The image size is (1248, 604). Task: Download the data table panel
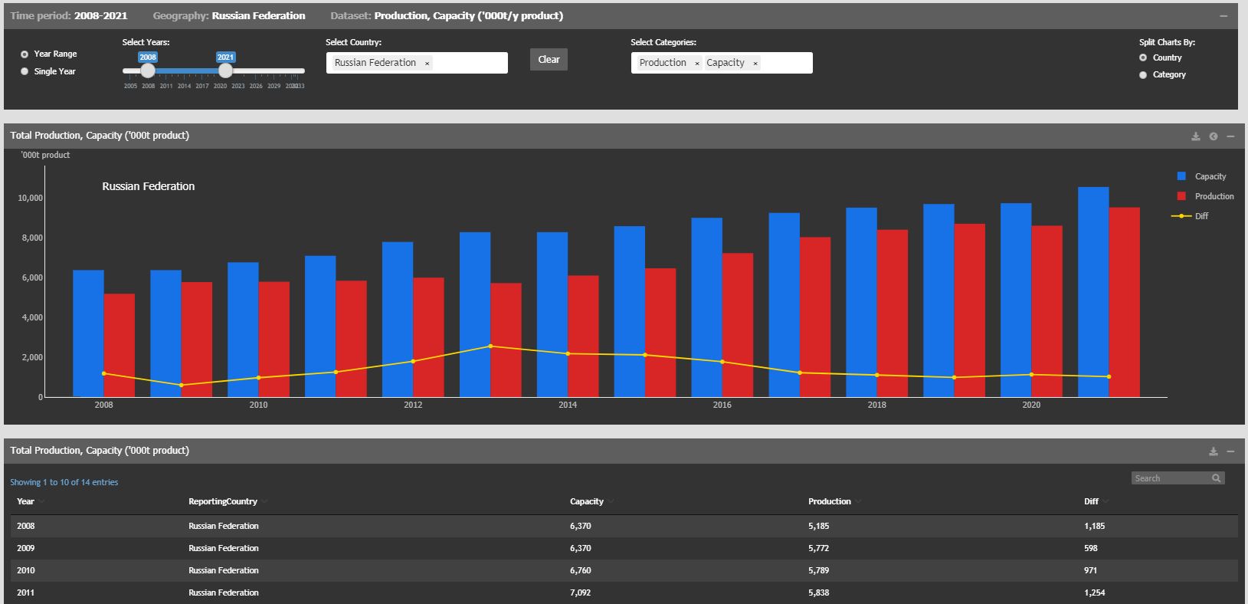[1214, 451]
